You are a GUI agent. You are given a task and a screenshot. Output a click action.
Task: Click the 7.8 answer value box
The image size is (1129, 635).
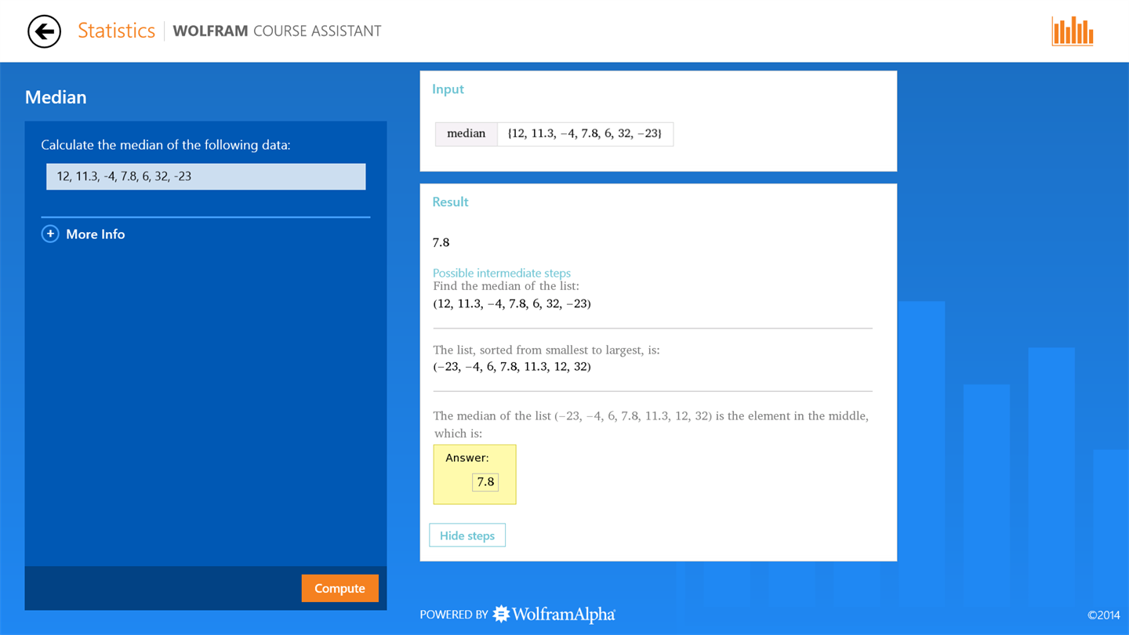point(485,482)
